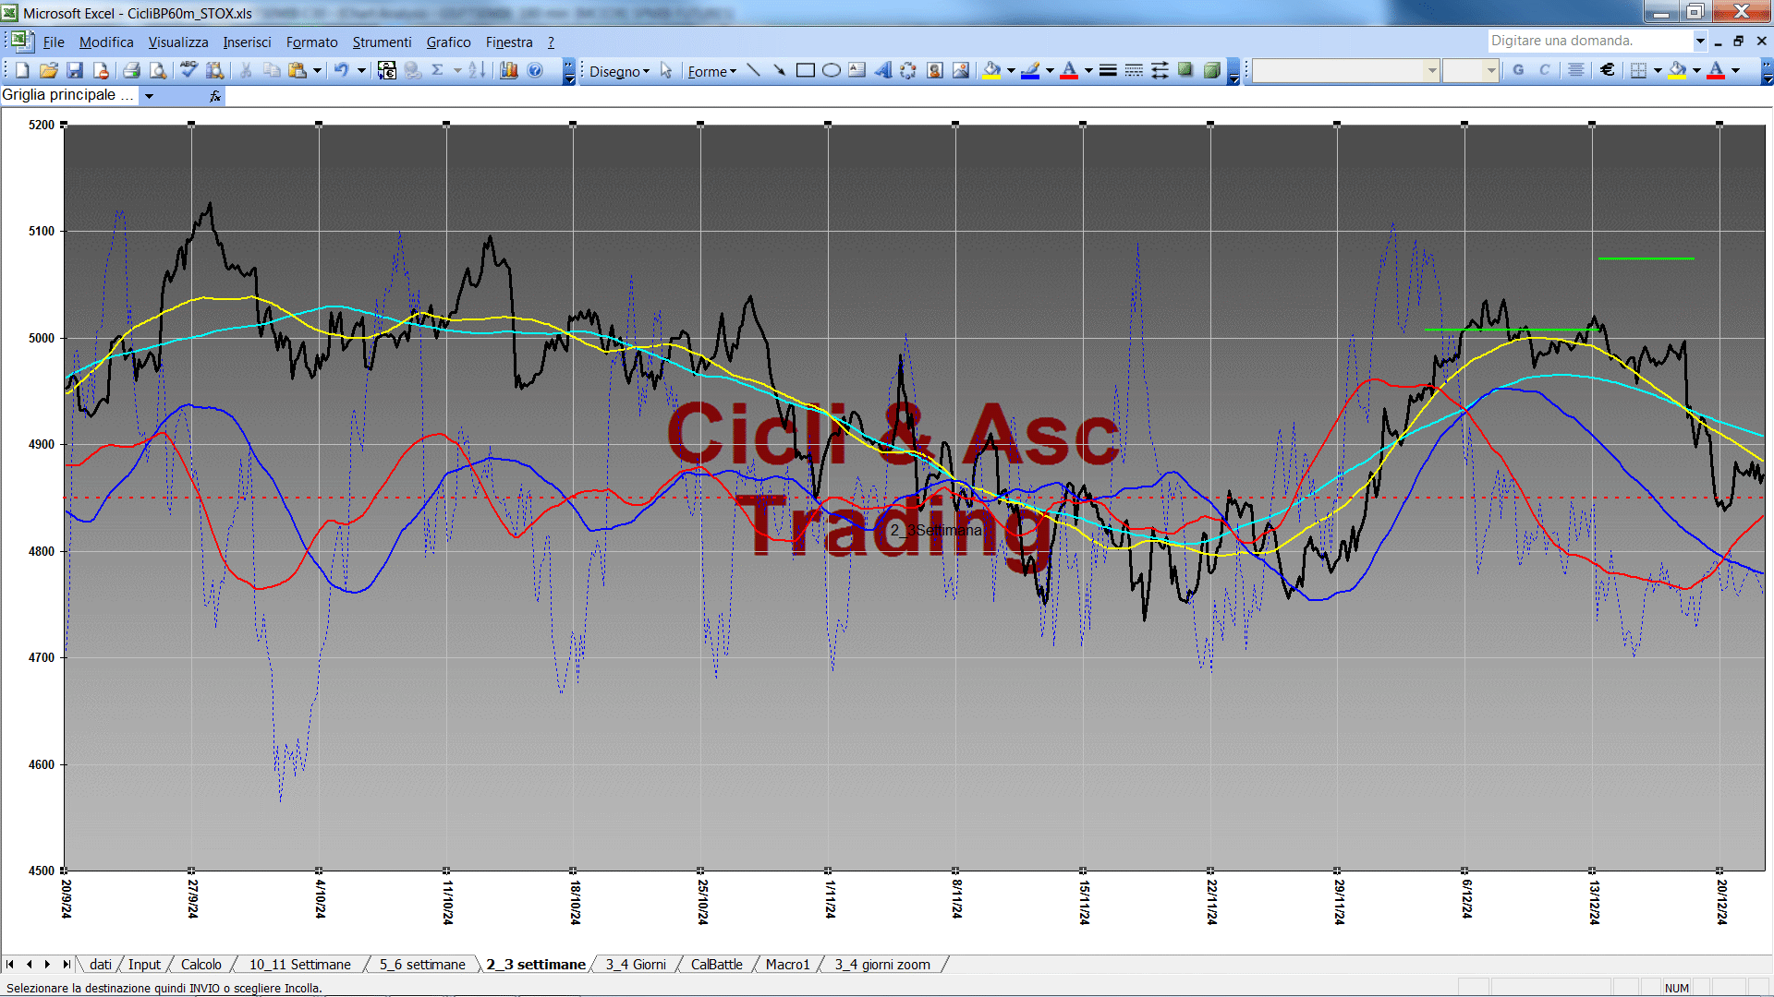Click the red Font Color A in drawing toolbar
Viewport: 1774px width, 997px height.
pos(1069,70)
